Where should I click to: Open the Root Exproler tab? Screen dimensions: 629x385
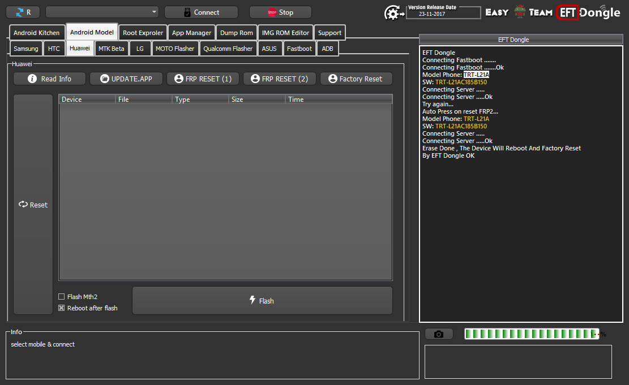[143, 33]
